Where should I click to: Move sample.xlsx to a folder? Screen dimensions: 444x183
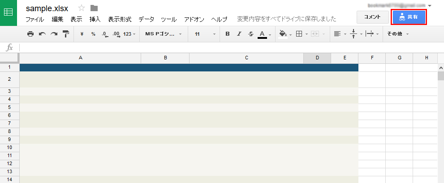pyautogui.click(x=94, y=8)
